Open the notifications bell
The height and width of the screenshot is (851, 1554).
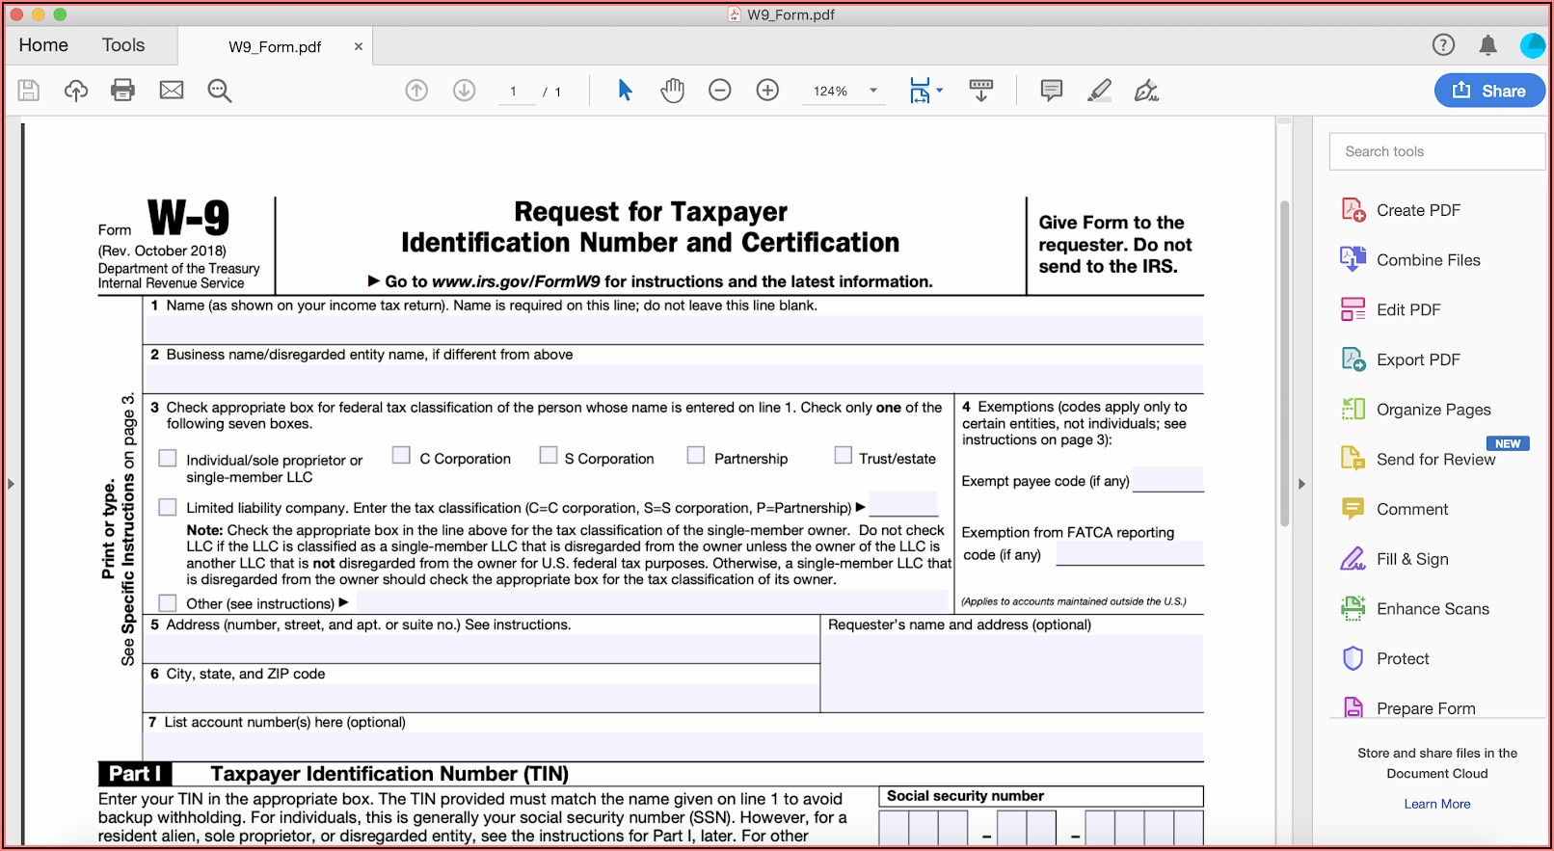(x=1487, y=45)
